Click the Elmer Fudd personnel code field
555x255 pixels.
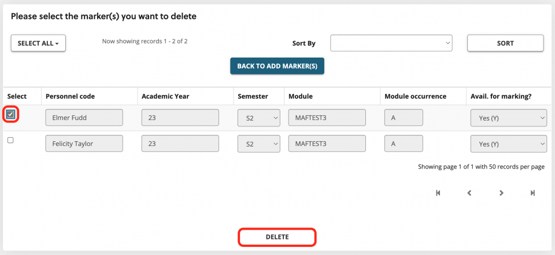pyautogui.click(x=84, y=118)
